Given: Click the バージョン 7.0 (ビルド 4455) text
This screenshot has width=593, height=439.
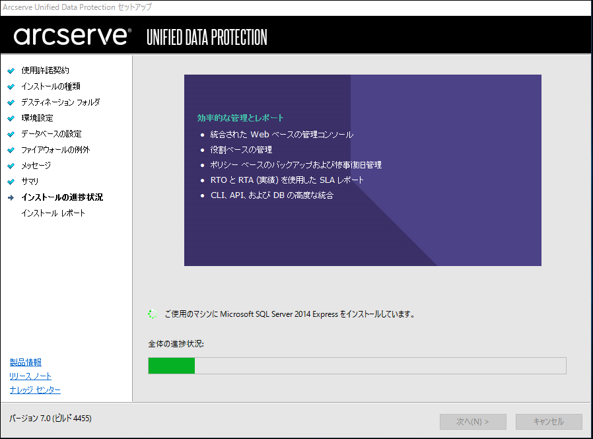Looking at the screenshot, I should [50, 418].
